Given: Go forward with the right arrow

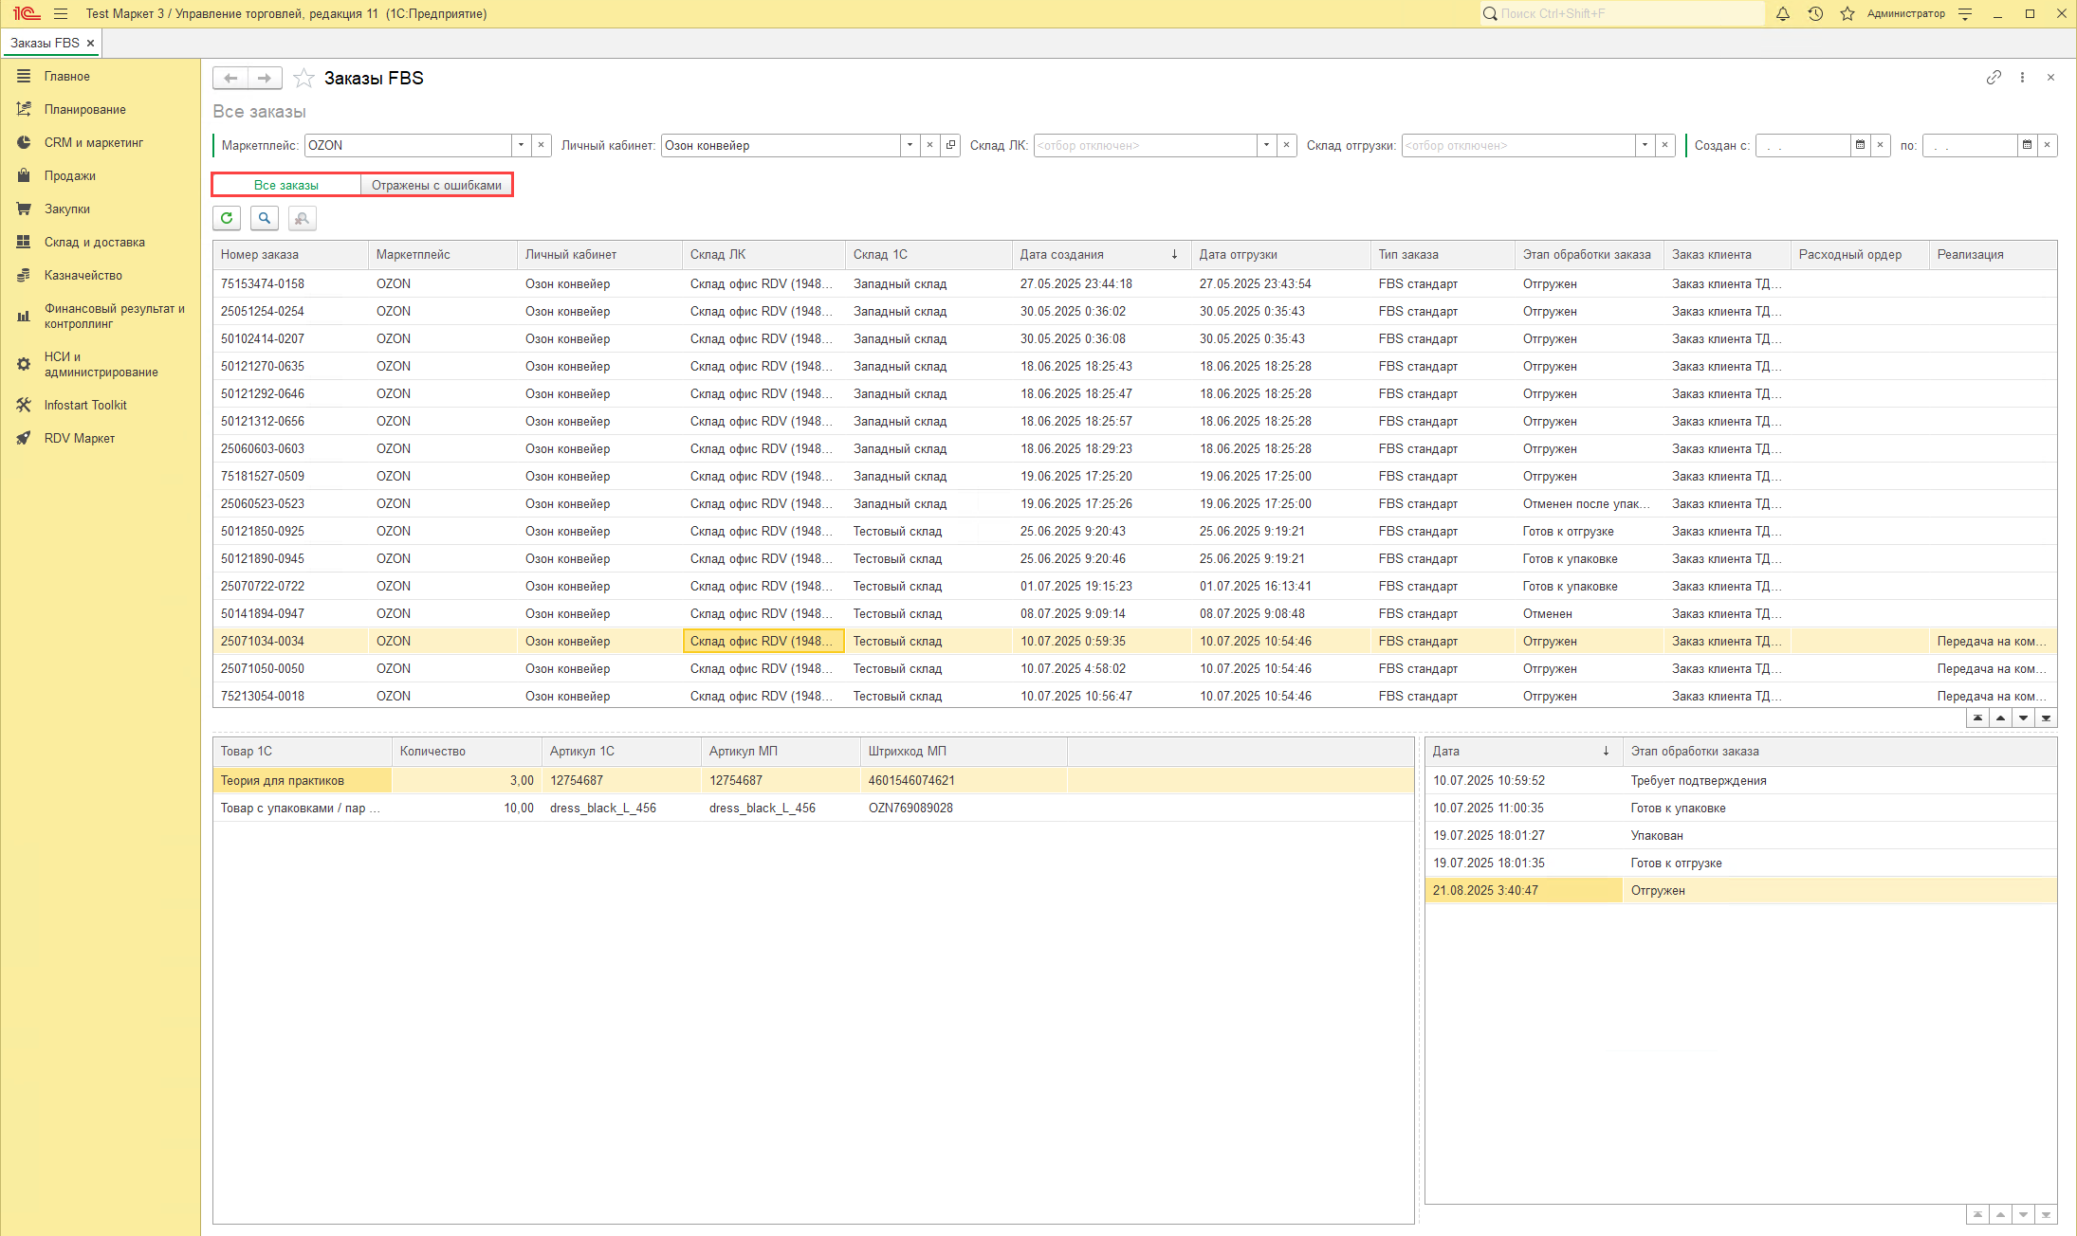Looking at the screenshot, I should click(265, 78).
